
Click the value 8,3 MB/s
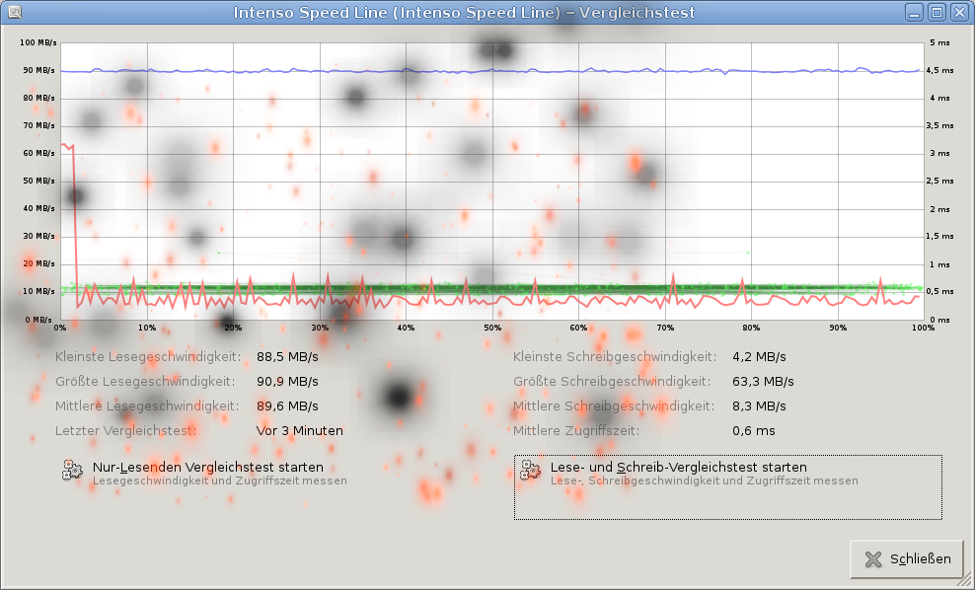point(759,406)
